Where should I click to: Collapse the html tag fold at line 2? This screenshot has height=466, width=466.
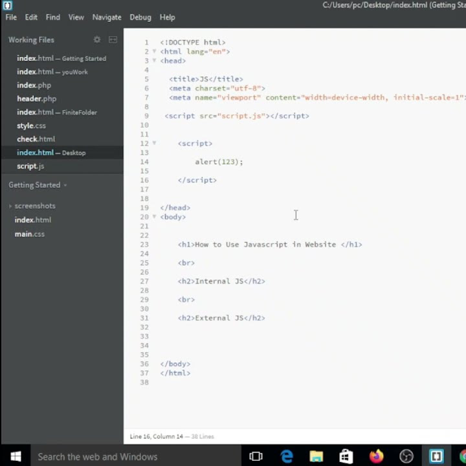coord(154,51)
